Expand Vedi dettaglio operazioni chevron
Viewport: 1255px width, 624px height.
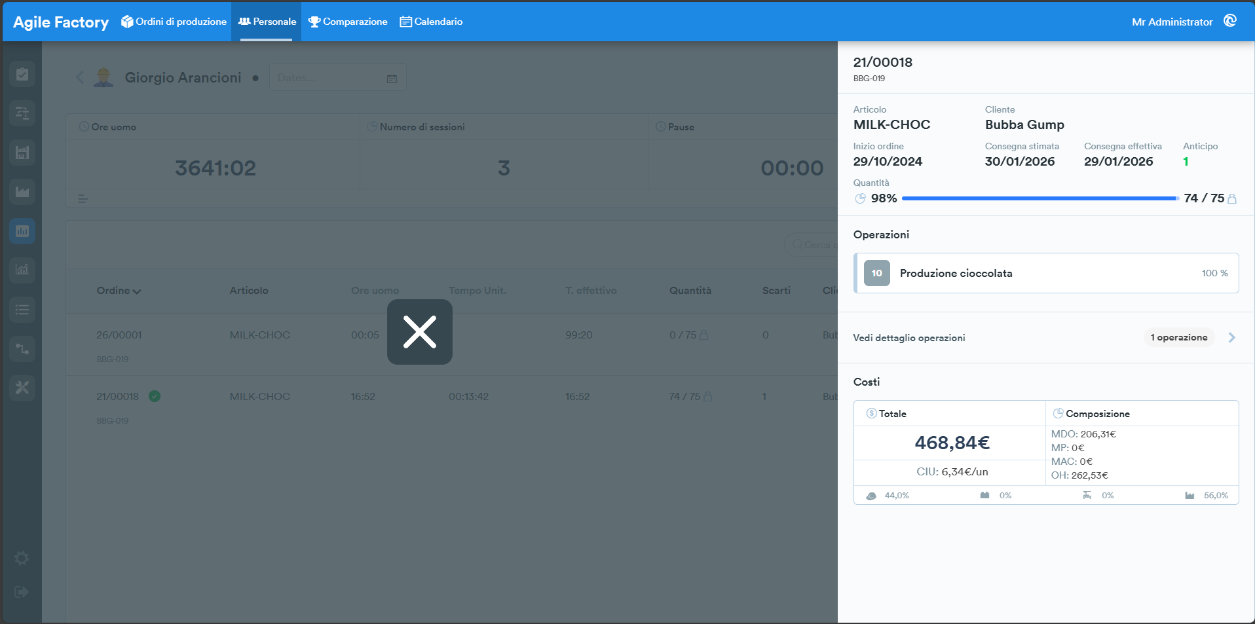click(1232, 337)
